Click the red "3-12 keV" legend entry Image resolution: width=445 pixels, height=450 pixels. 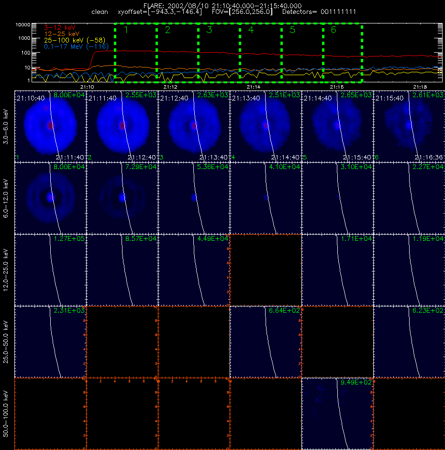(x=59, y=27)
